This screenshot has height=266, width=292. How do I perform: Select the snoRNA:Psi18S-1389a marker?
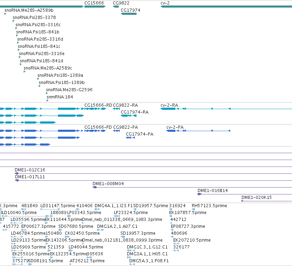[x=38, y=79]
